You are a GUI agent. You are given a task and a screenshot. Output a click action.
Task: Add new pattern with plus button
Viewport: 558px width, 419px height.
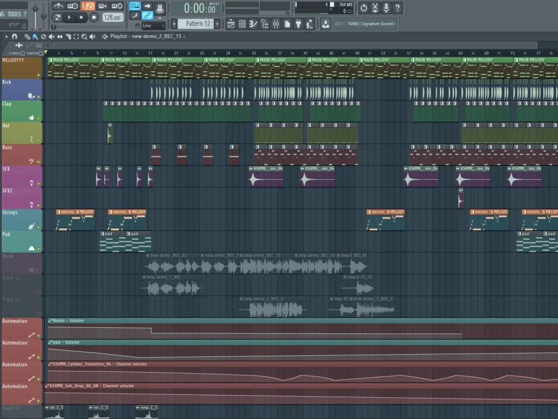pyautogui.click(x=217, y=24)
